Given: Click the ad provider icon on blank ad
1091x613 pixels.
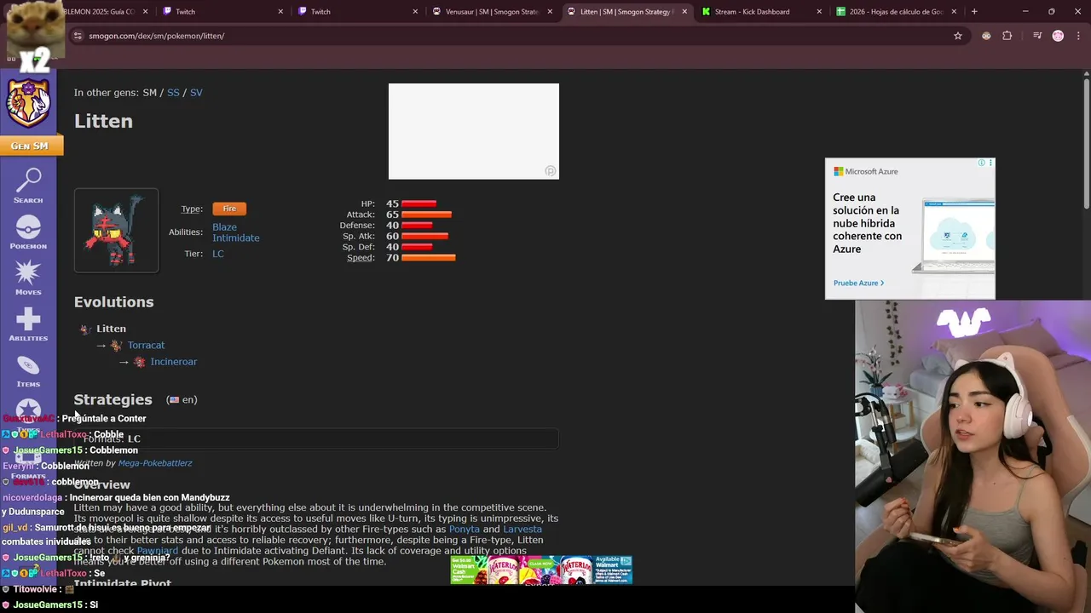Looking at the screenshot, I should click(551, 171).
